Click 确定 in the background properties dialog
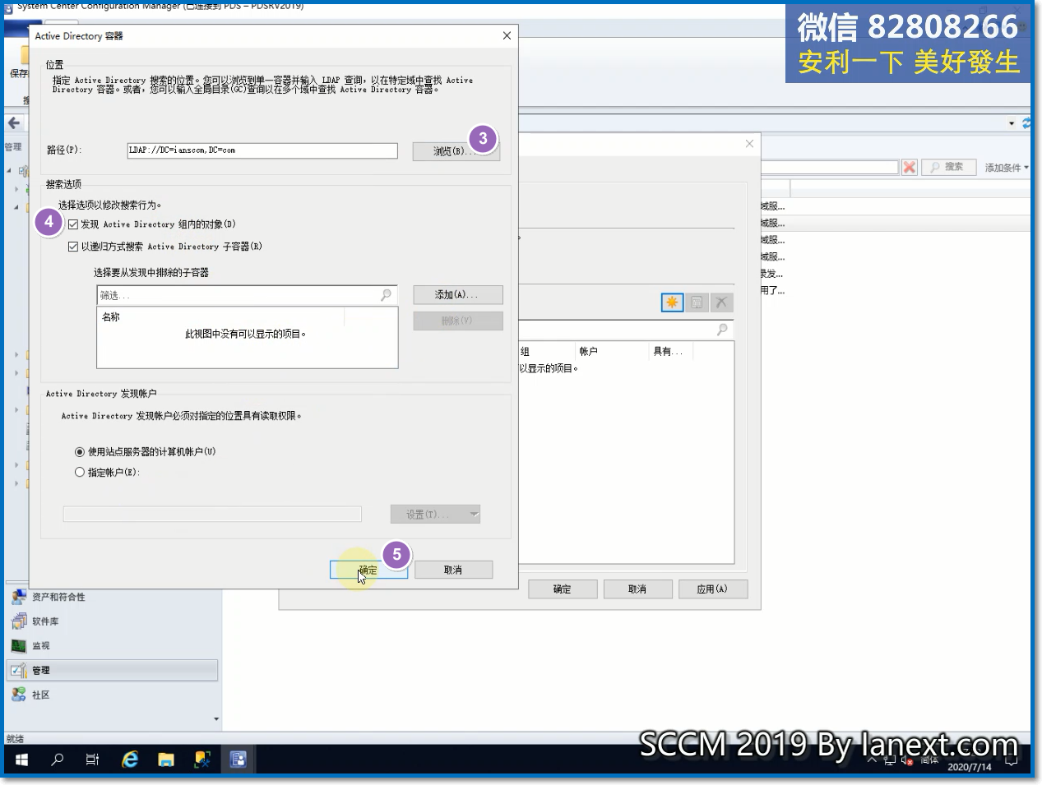The image size is (1042, 785). (563, 589)
